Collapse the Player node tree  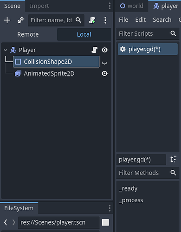point(6,50)
